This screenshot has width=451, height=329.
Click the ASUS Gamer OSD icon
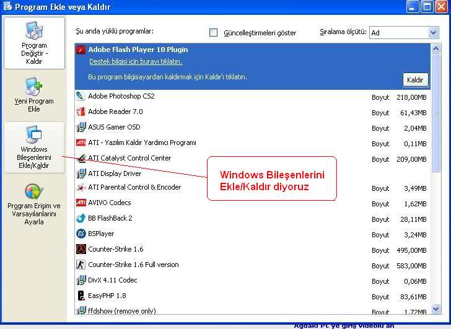81,127
